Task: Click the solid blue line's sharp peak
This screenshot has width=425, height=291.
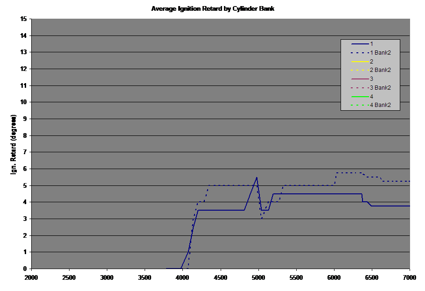Action: tap(257, 177)
